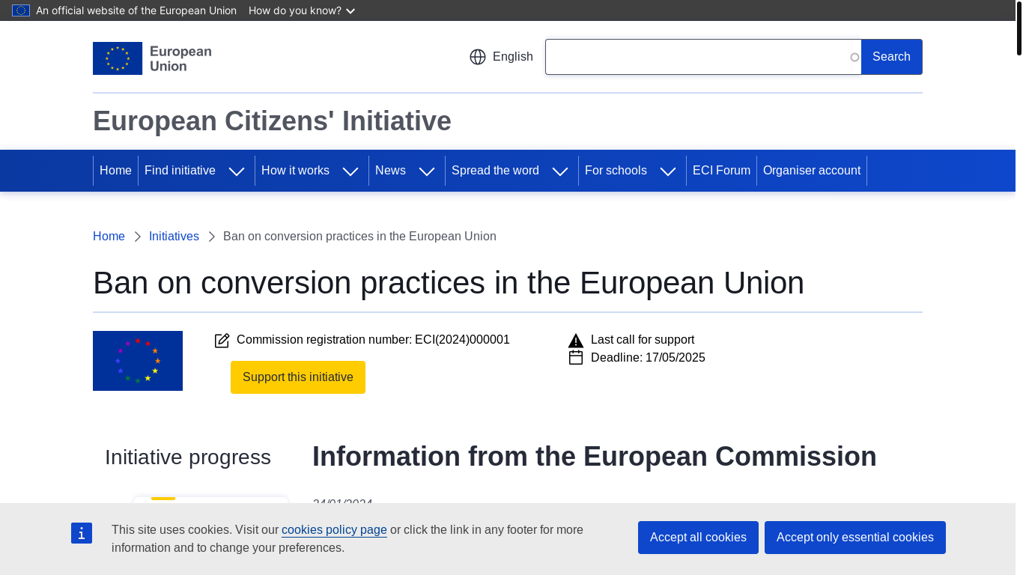
Task: Click the page vertical scrollbar
Action: point(1019,28)
